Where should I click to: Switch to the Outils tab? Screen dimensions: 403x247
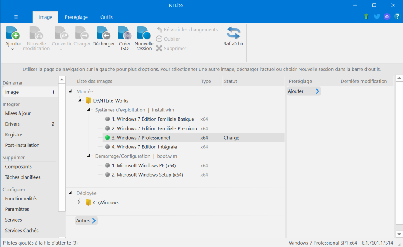[x=106, y=17]
